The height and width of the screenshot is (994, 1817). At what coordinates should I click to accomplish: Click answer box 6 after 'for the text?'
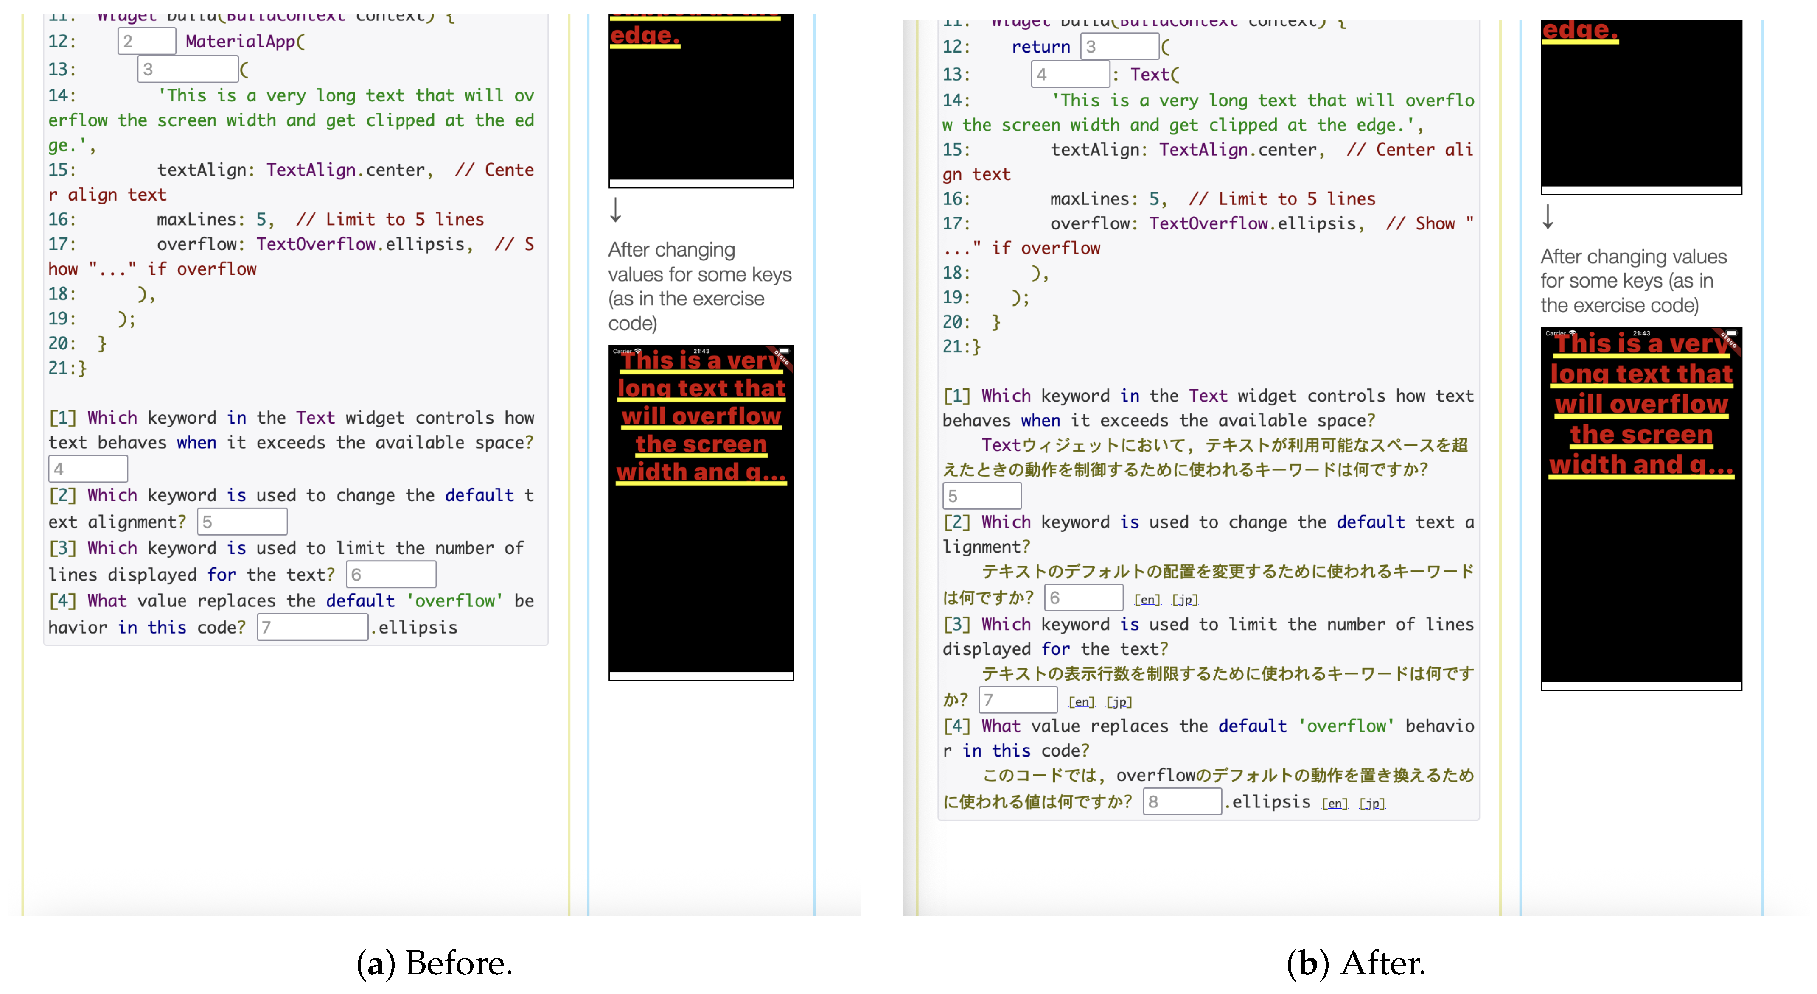391,575
